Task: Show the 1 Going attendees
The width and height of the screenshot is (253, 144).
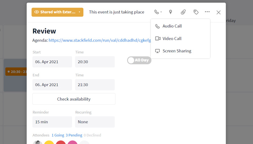Action: (58, 135)
